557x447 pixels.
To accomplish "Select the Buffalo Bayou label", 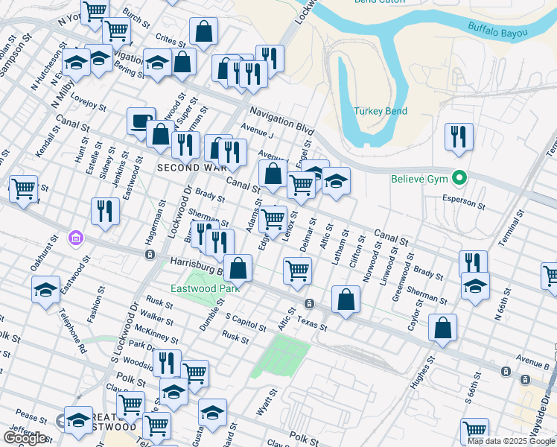I will [x=497, y=31].
